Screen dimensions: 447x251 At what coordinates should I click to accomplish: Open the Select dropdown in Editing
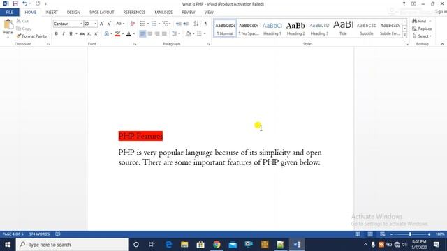pyautogui.click(x=422, y=36)
